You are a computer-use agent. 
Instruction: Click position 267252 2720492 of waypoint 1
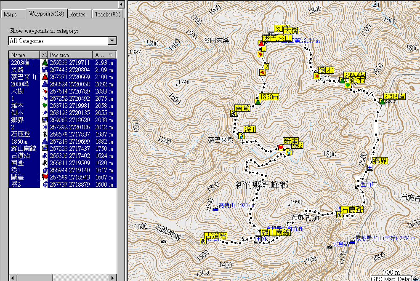[x=69, y=99]
